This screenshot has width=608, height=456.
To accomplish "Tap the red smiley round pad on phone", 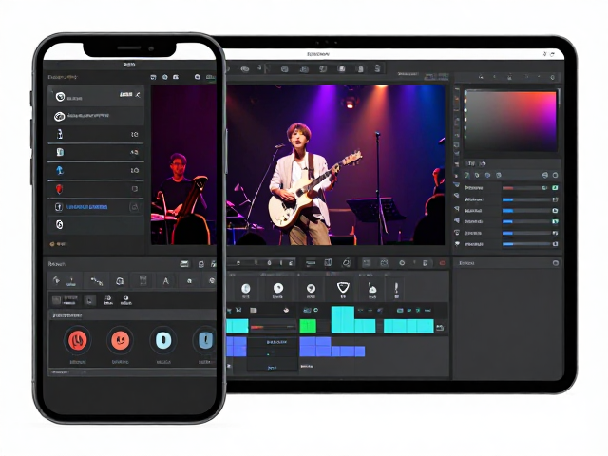I will [x=121, y=340].
